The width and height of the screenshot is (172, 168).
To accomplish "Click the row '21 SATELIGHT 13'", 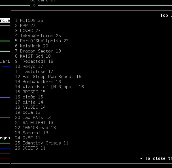I will tap(34, 123).
